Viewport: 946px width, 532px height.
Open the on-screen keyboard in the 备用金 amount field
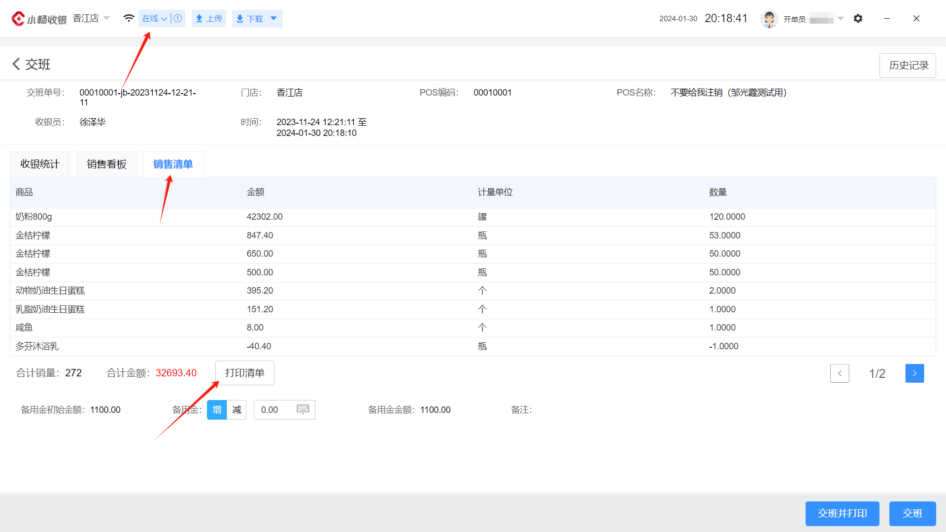[x=303, y=409]
